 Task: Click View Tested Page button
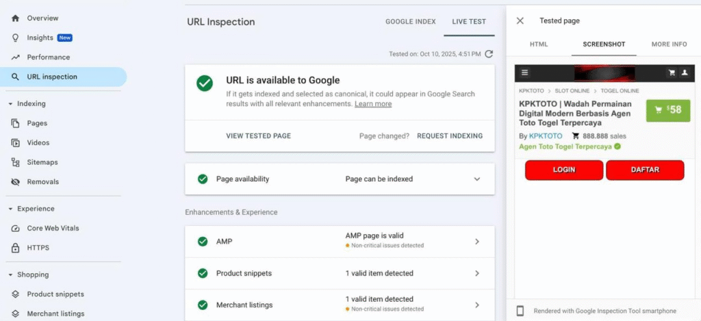[258, 136]
